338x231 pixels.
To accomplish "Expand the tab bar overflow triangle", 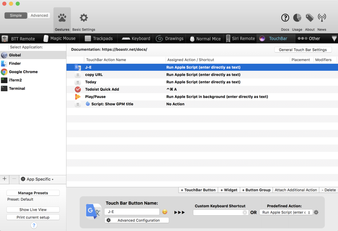I will (x=334, y=39).
